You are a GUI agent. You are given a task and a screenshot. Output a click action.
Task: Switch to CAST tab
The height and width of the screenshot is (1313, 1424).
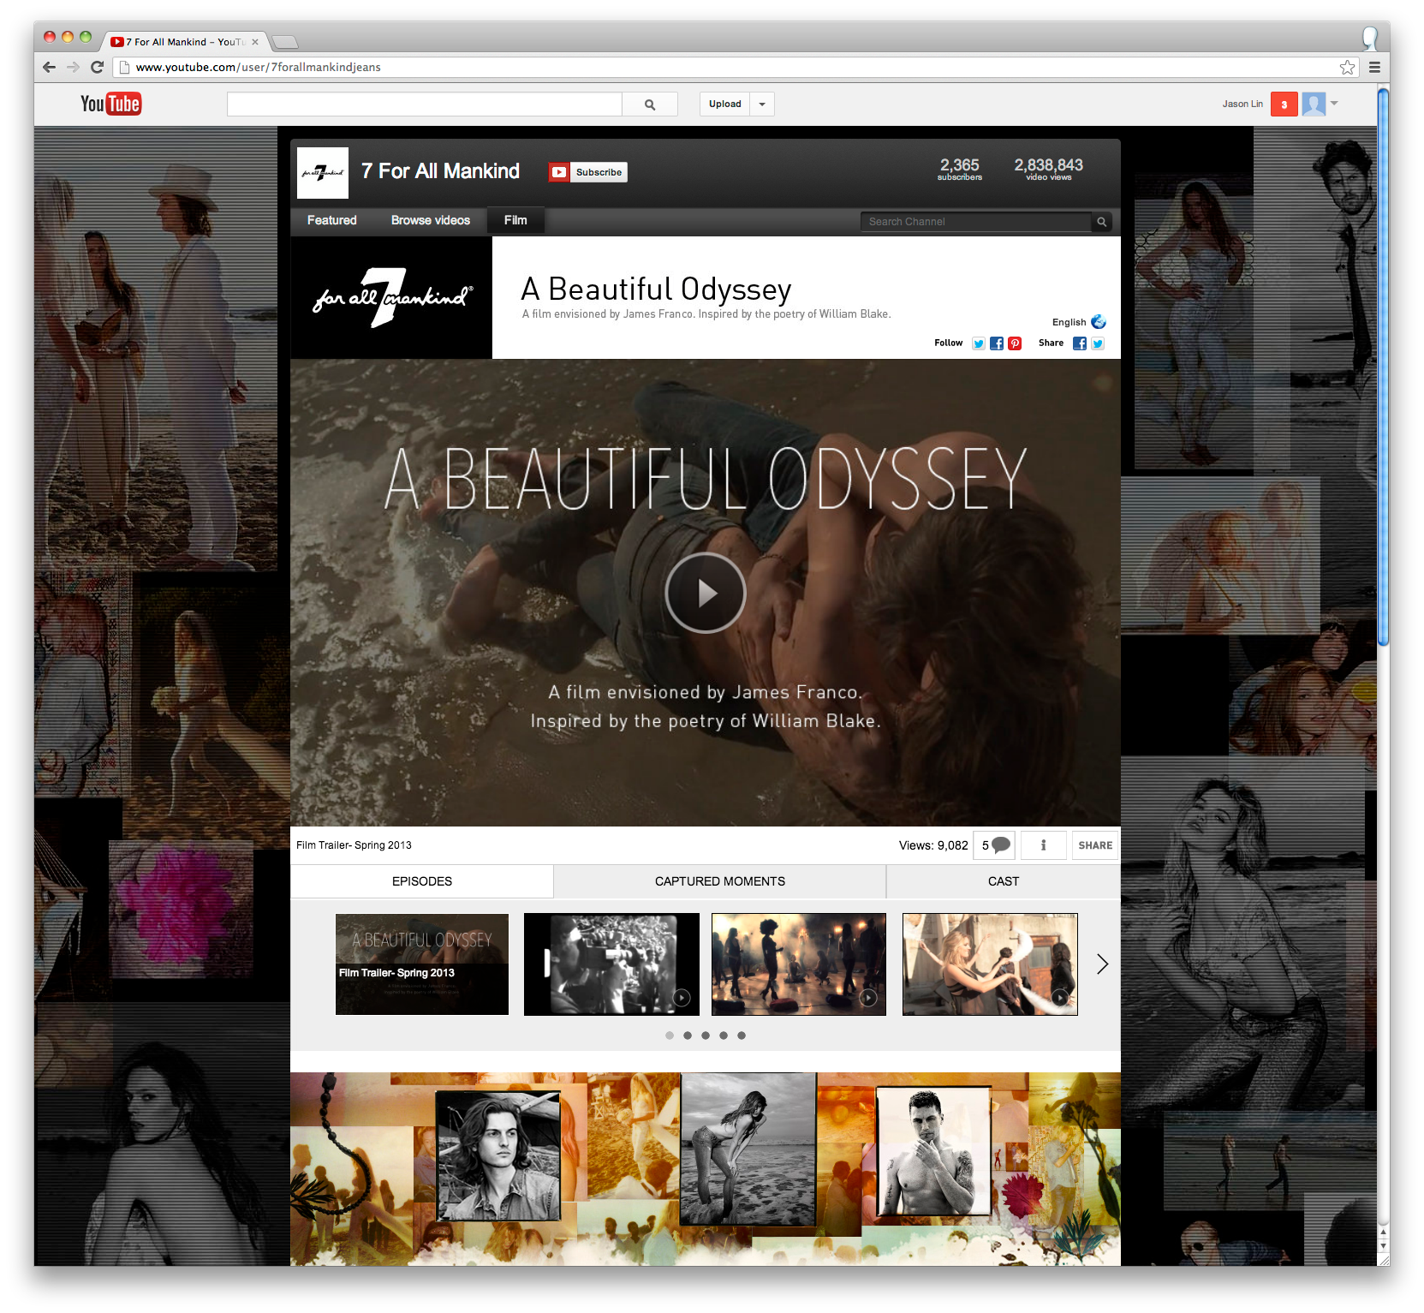tap(1004, 881)
